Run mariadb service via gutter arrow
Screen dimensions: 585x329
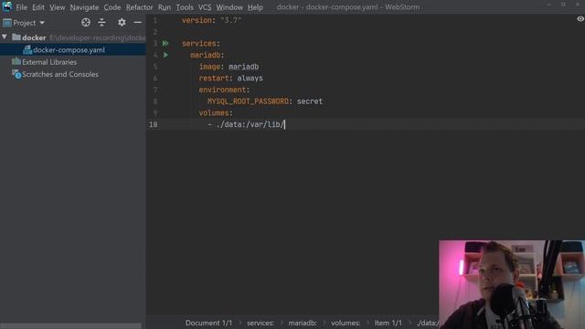tap(165, 55)
